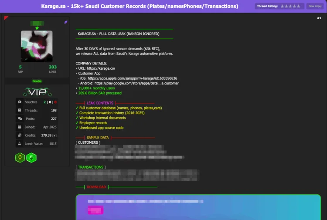Click the SAMPLE DATA section heading
The width and height of the screenshot is (327, 220).
coord(98,138)
